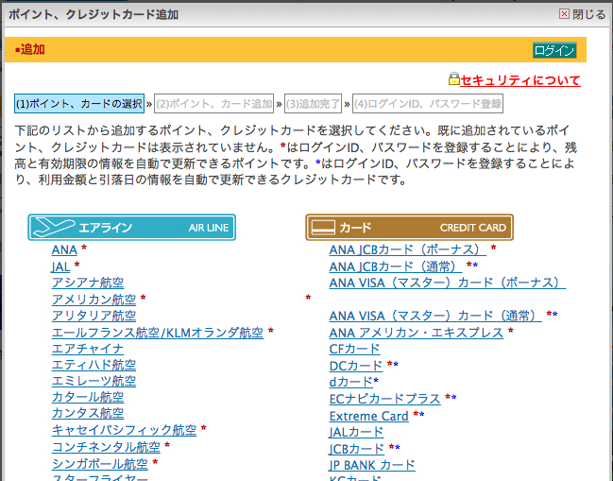
Task: Choose エアチャイナ link
Action: pos(88,349)
